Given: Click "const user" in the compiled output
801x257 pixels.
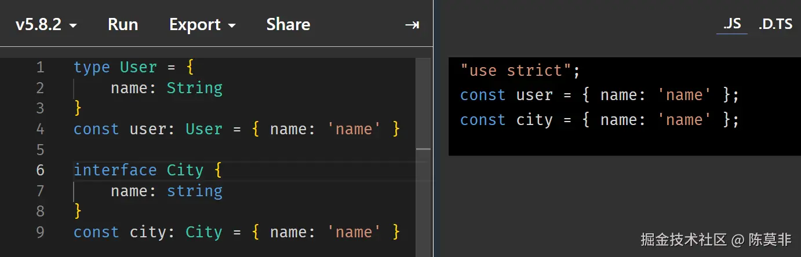Looking at the screenshot, I should click(x=506, y=95).
